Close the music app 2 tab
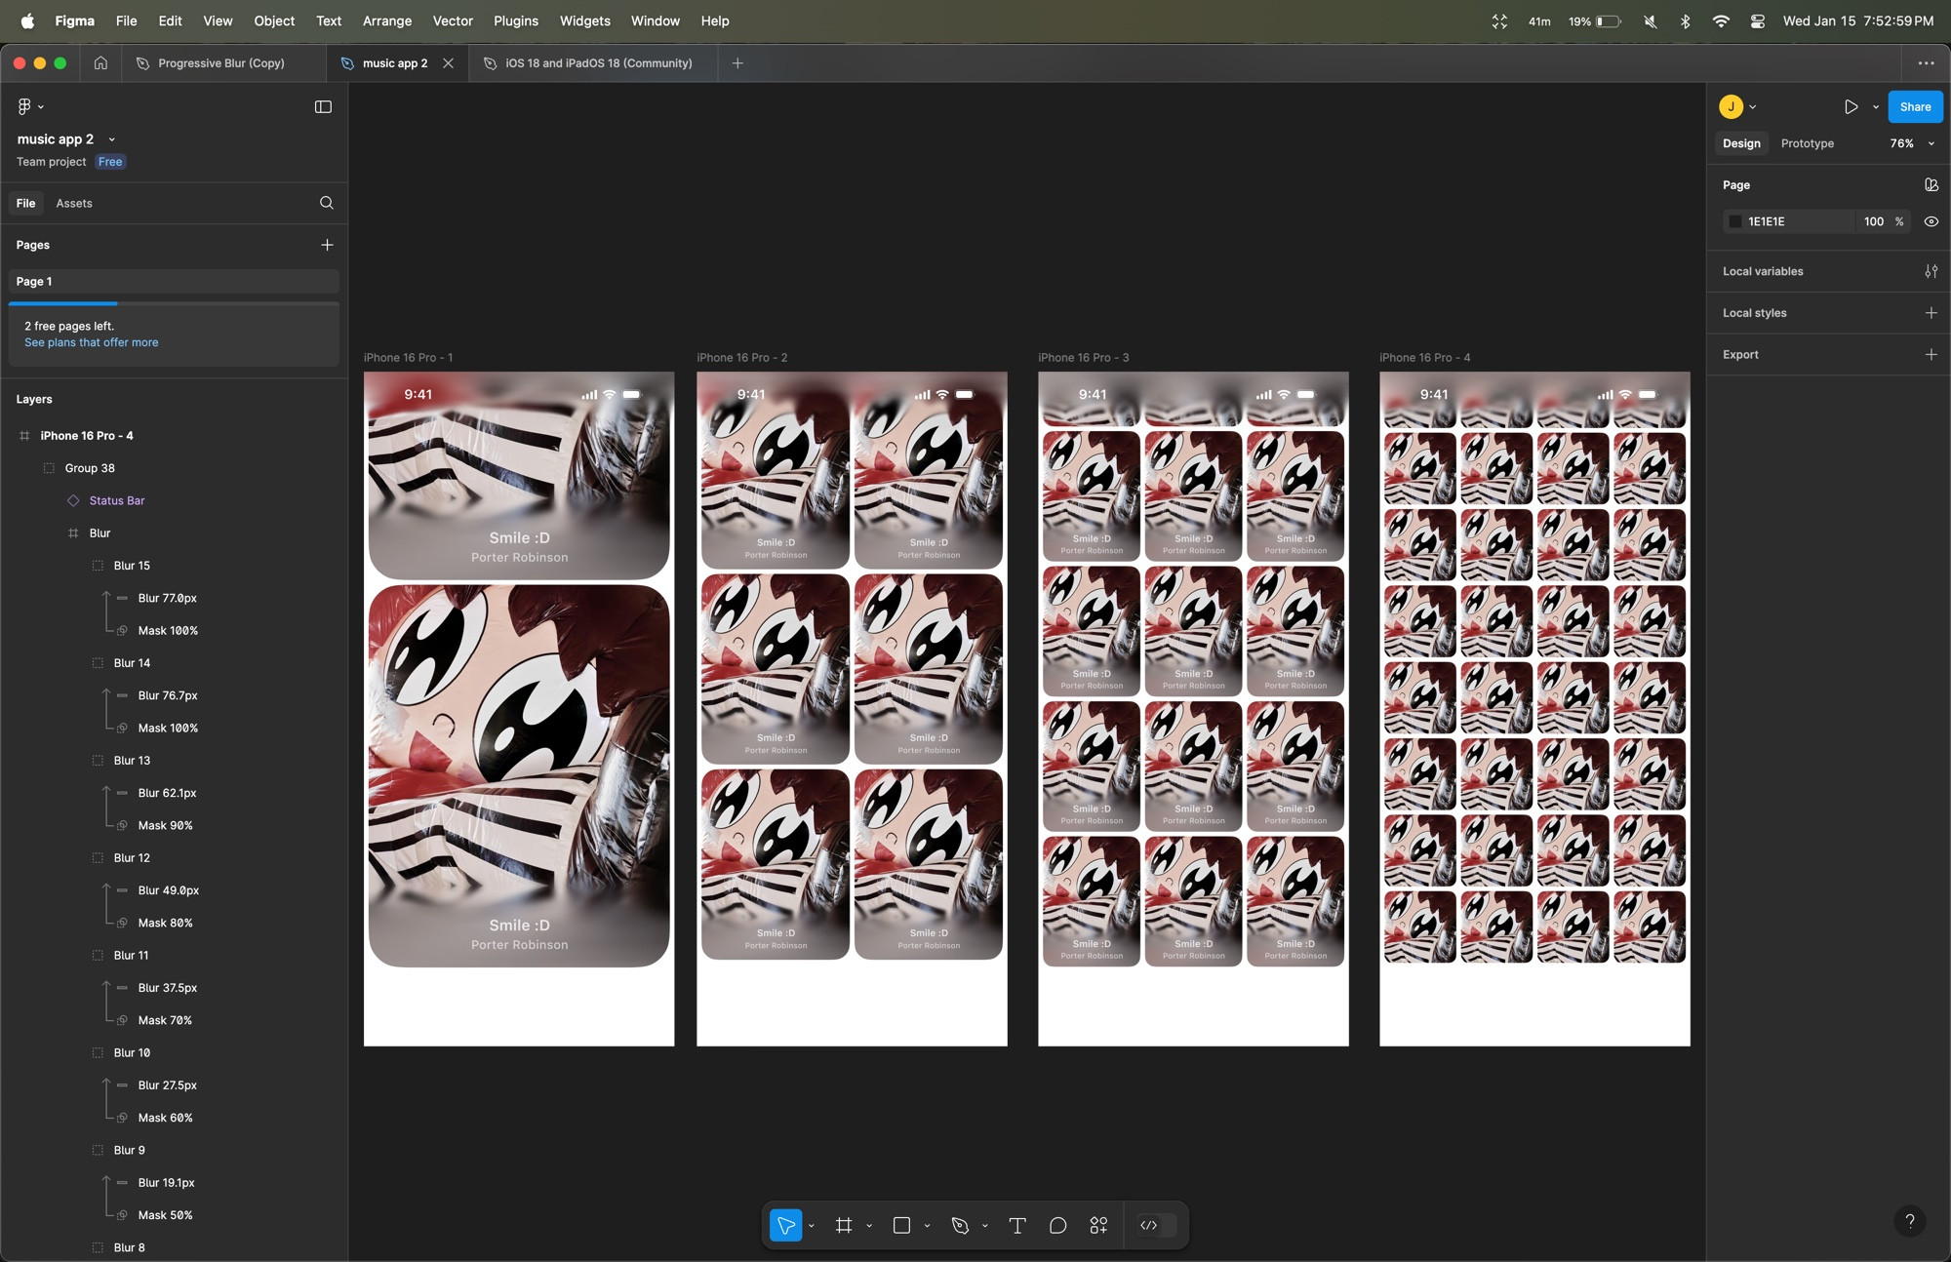Viewport: 1951px width, 1262px height. [x=448, y=62]
